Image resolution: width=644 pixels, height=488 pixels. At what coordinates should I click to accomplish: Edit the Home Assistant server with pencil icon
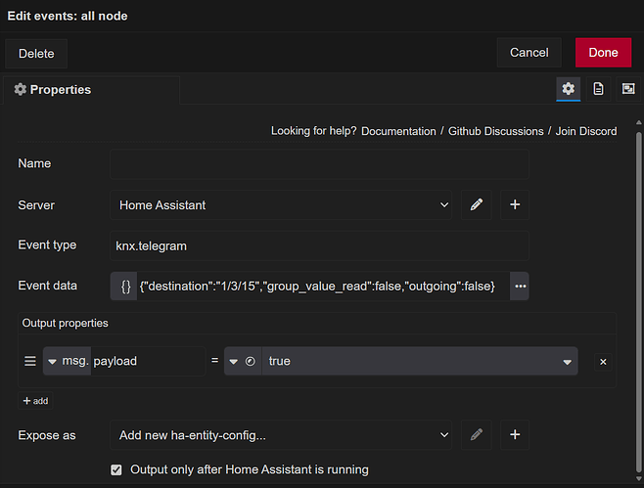[477, 205]
